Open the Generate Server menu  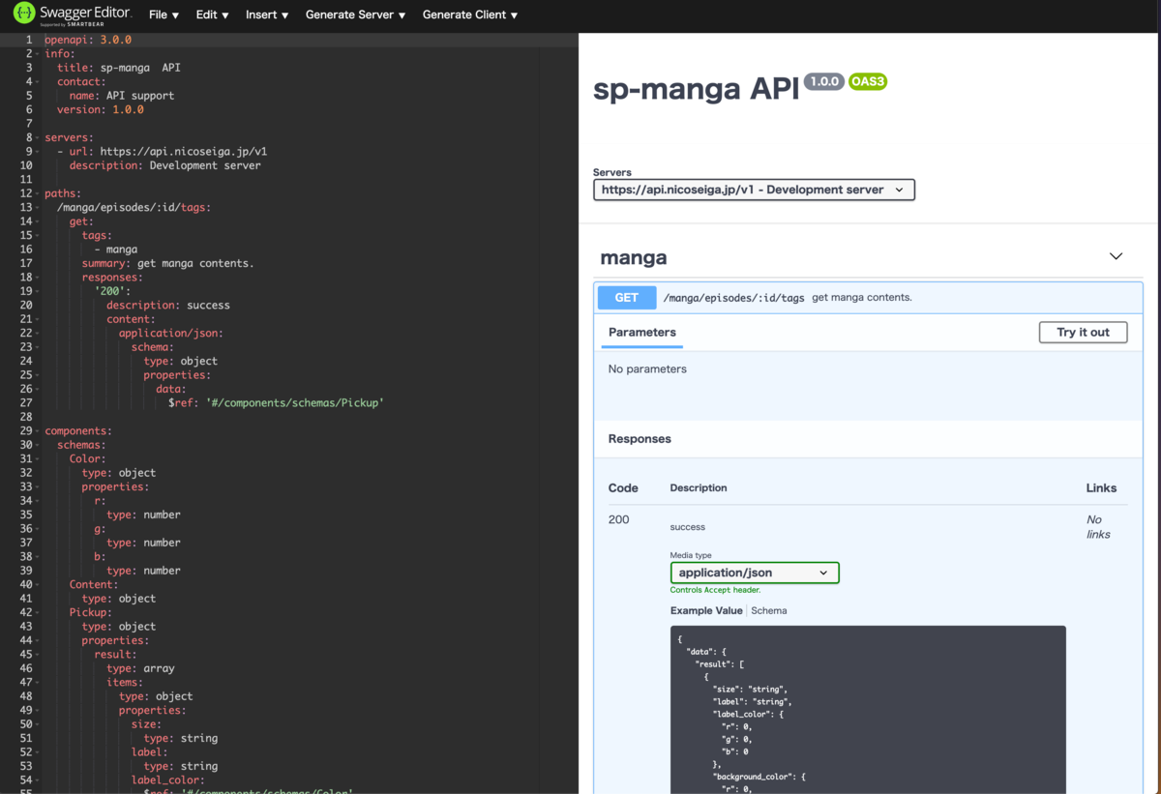click(x=355, y=15)
